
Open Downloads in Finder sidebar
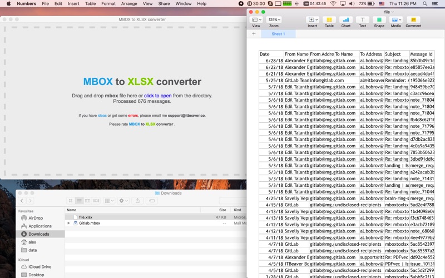tap(38, 234)
